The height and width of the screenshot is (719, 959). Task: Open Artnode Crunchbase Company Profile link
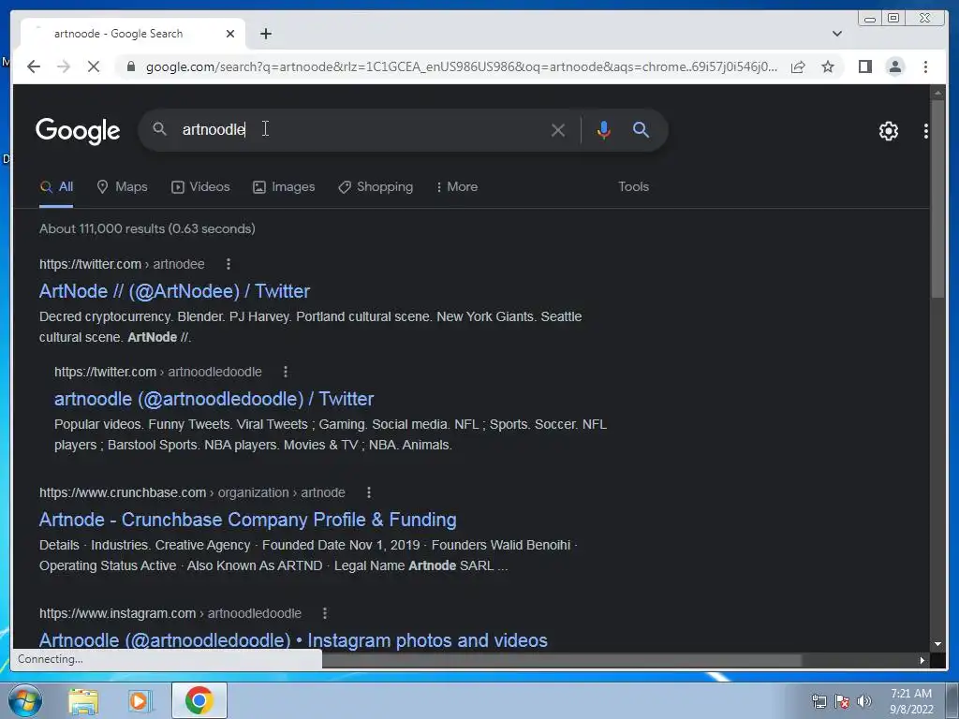(x=247, y=520)
